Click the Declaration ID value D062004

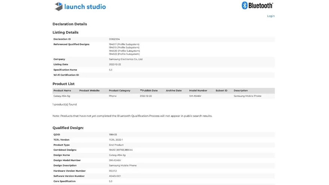114,39
